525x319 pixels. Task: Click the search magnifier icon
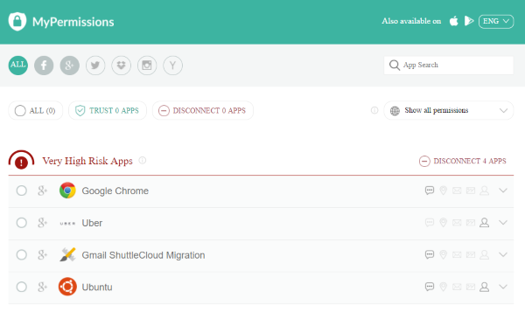click(x=395, y=65)
